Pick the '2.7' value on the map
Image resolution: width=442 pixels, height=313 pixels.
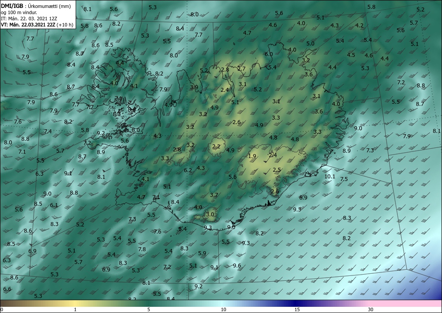point(241,68)
